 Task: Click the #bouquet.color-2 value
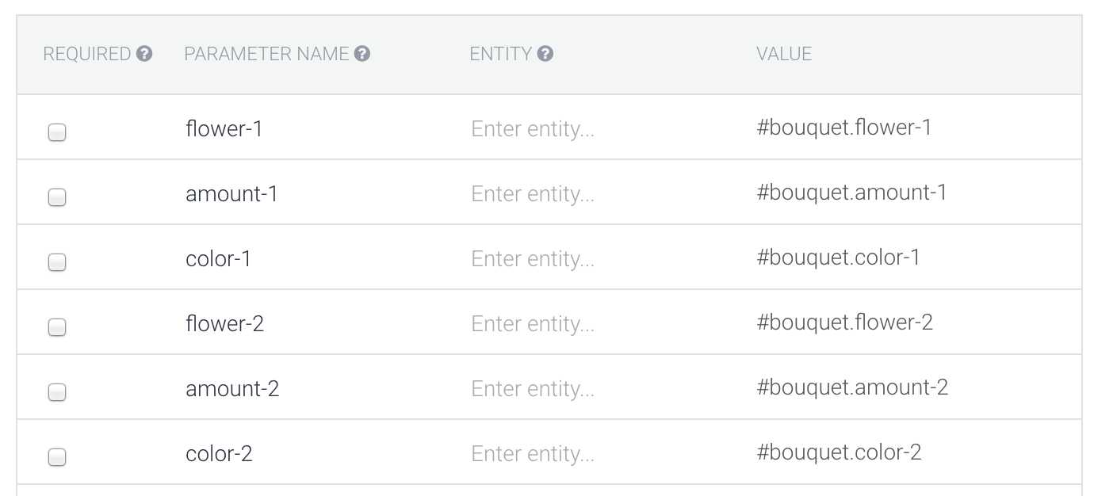coord(840,452)
